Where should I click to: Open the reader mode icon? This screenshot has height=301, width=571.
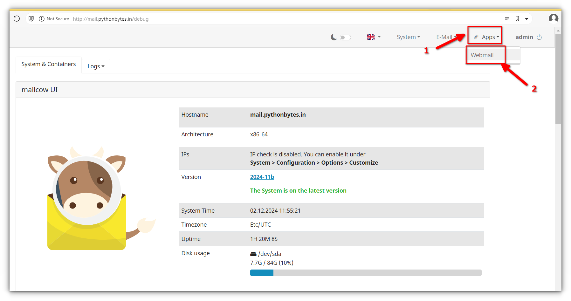507,18
